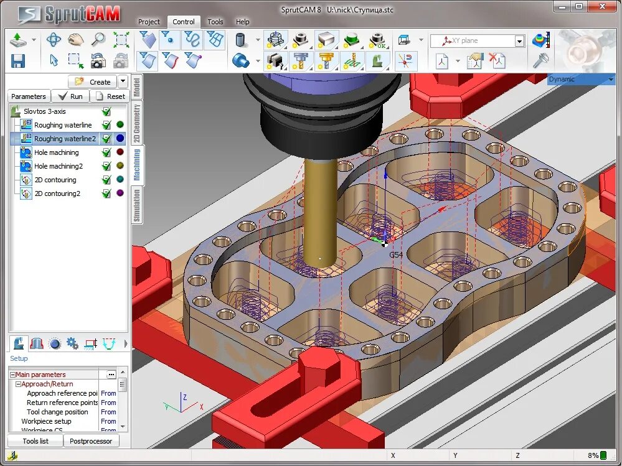Switch to the vertical Simulation tab
The height and width of the screenshot is (466, 622).
pyautogui.click(x=137, y=205)
